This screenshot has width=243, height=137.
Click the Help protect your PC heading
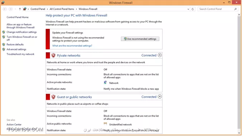coord(76,15)
